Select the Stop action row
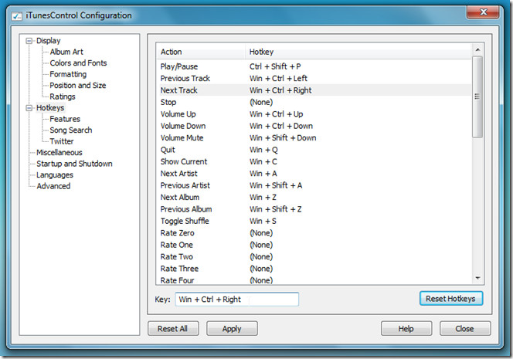 pyautogui.click(x=314, y=103)
